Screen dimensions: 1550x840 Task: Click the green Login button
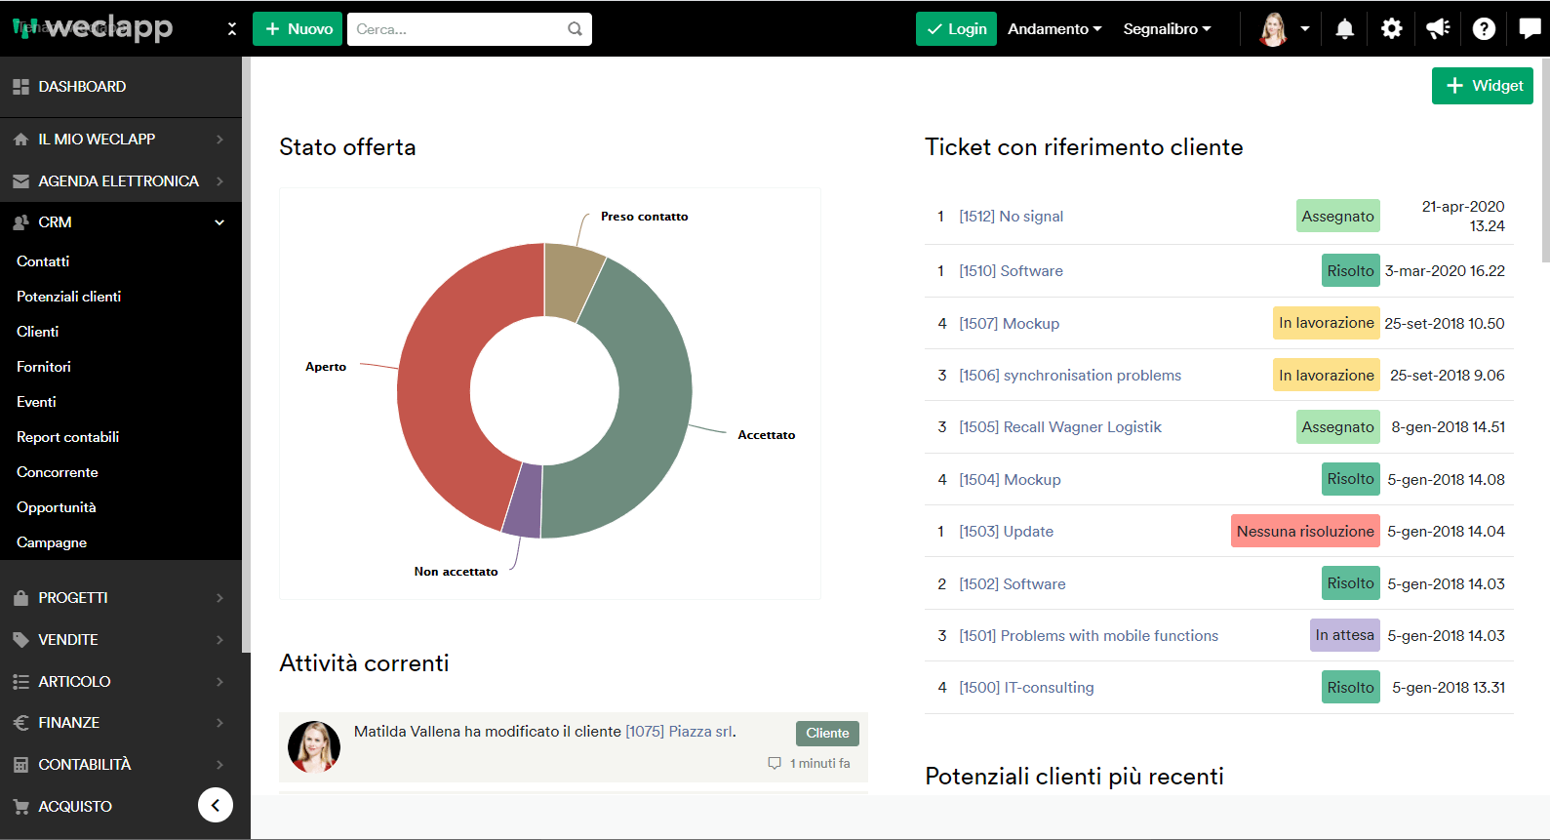(956, 29)
